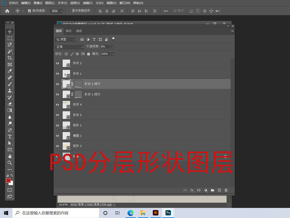Select the Lasso tool
The image size is (290, 218).
coord(10,45)
